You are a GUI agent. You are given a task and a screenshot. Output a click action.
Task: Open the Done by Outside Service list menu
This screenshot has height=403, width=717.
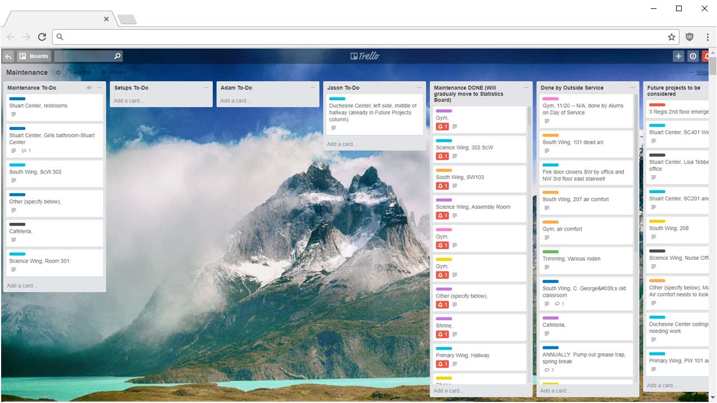[632, 88]
